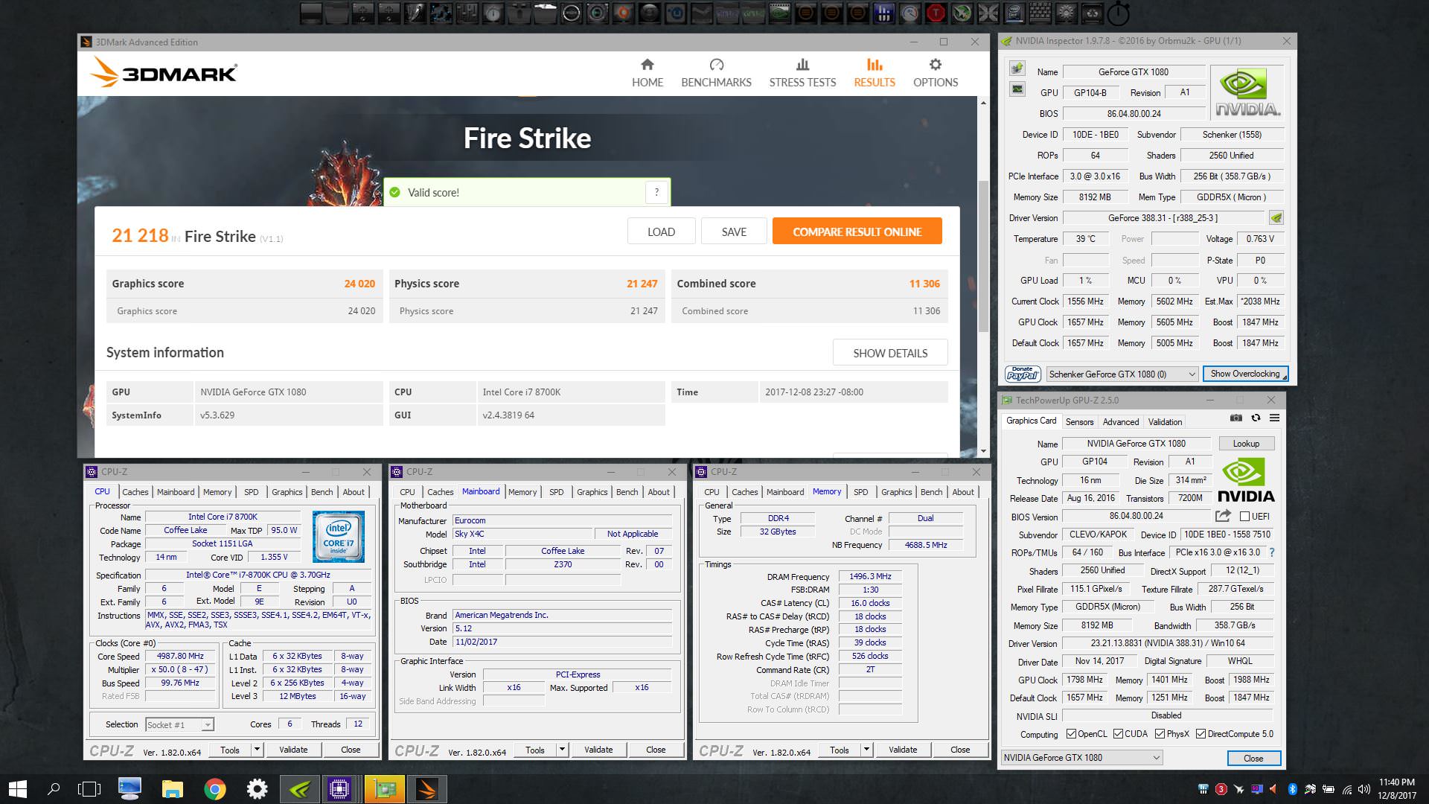Toggle PhysX checkbox in GPU-Z
The height and width of the screenshot is (804, 1429).
pos(1160,734)
